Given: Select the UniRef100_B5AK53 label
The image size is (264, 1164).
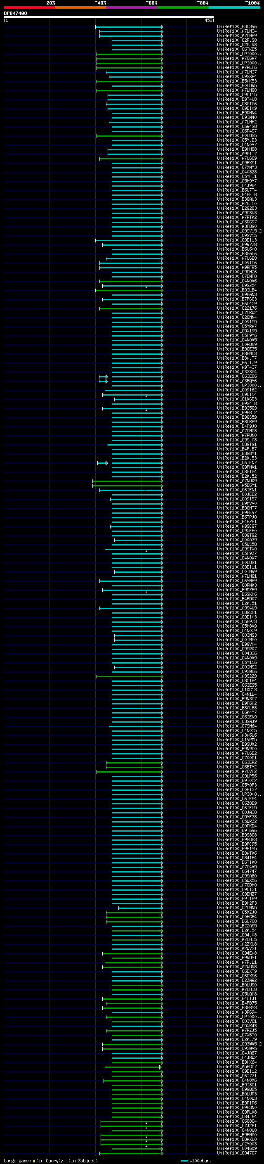Looking at the screenshot, I should coord(237,81).
